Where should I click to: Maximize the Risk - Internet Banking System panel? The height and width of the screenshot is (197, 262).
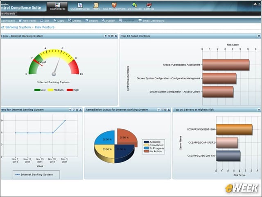point(106,36)
